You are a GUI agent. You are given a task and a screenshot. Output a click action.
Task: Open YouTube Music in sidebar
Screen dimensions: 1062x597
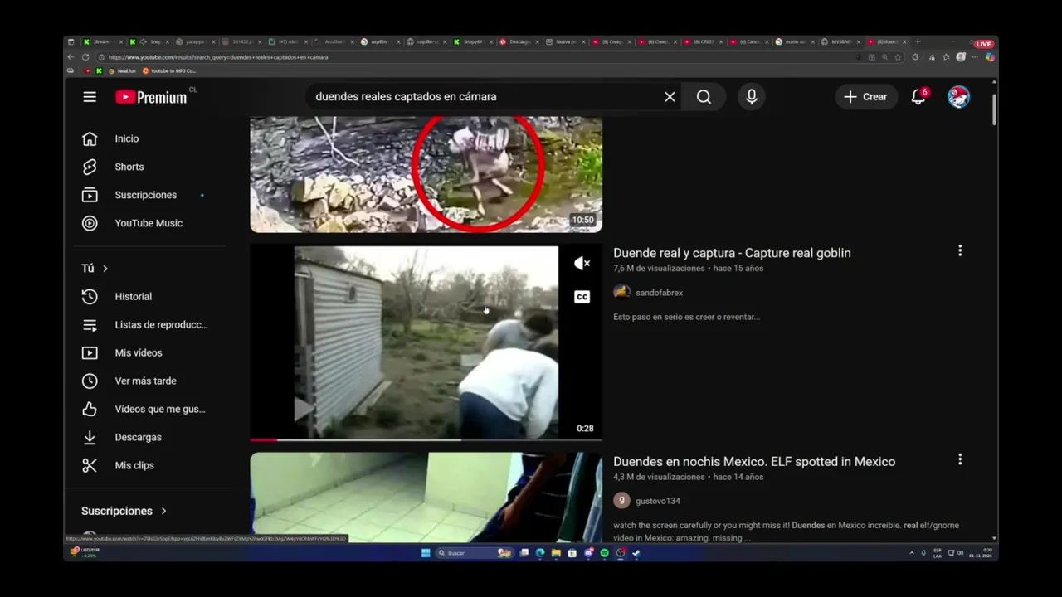pyautogui.click(x=149, y=223)
